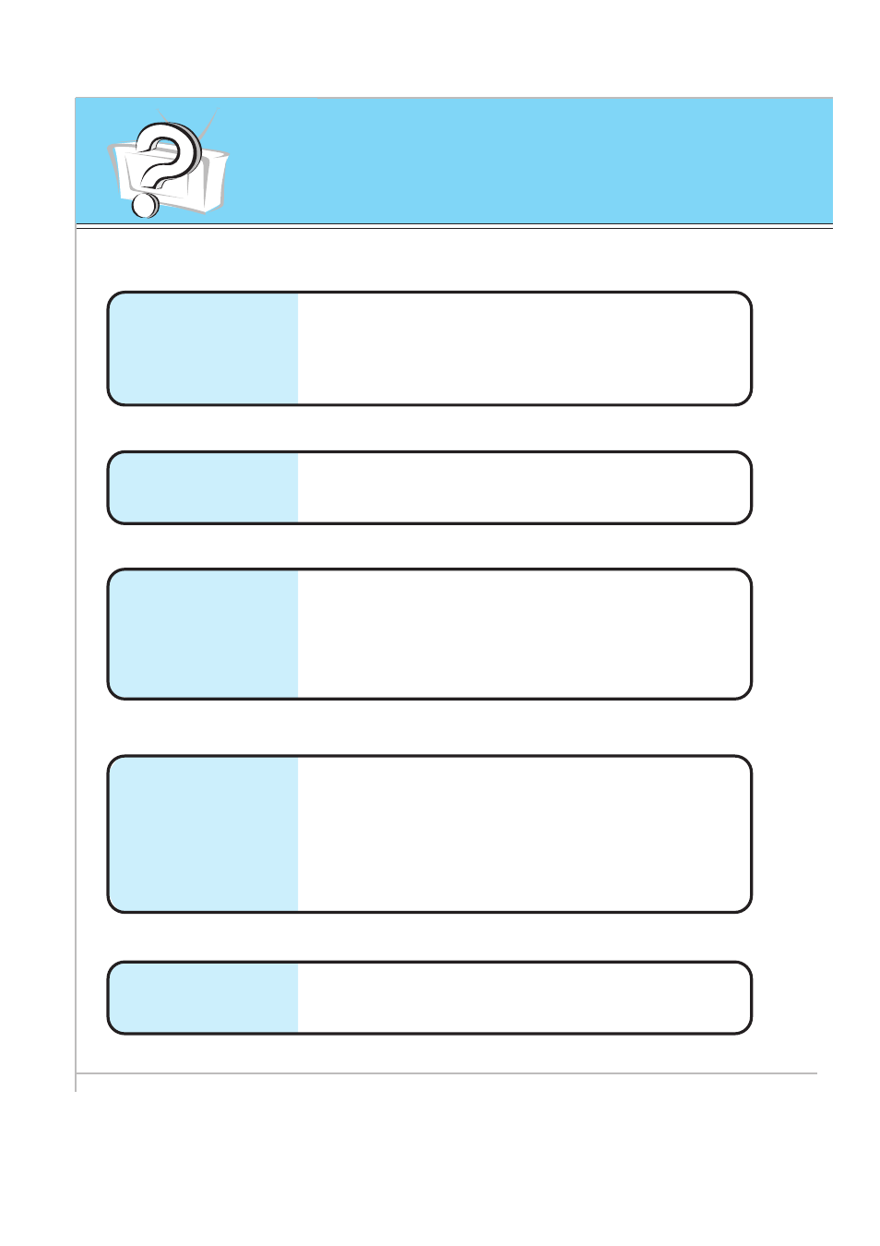
Task: Click the curved hook of the question mark
Action: tap(169, 152)
